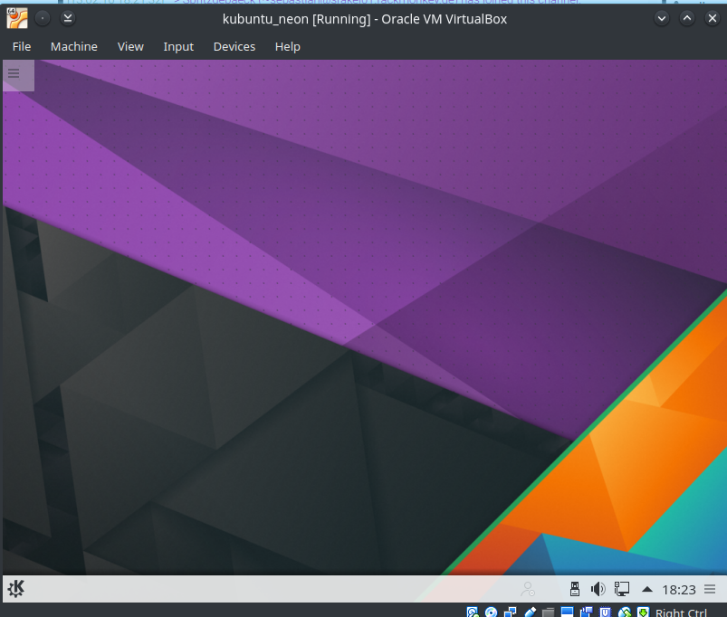Open the Machine menu
The image size is (727, 617).
point(73,46)
